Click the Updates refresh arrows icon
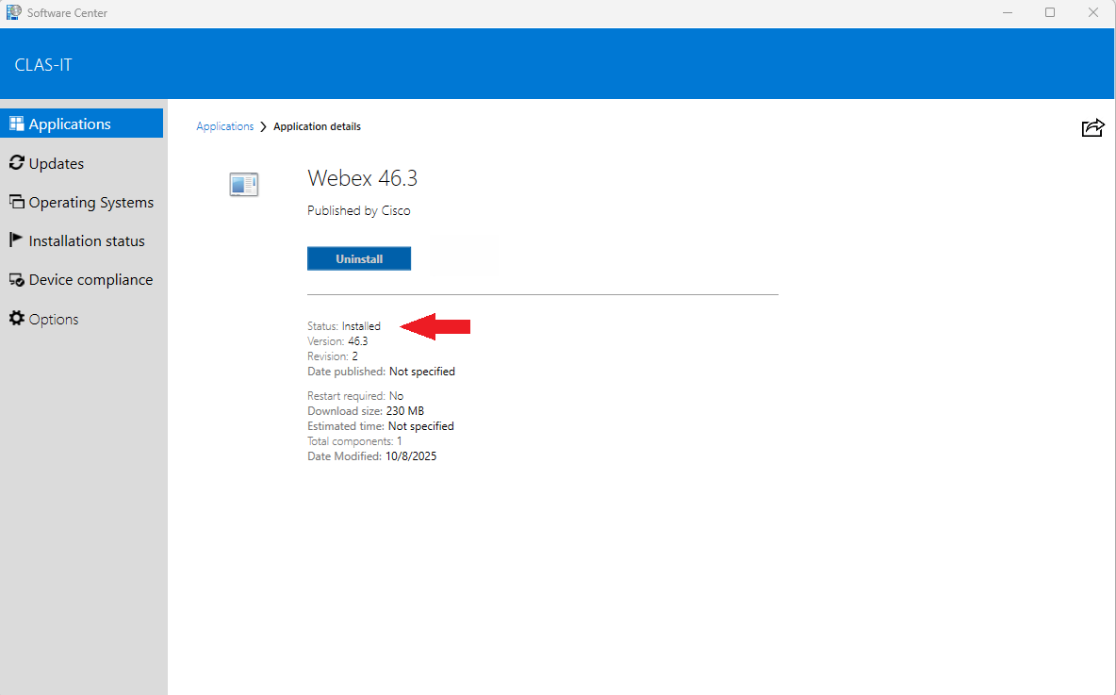 [x=16, y=162]
